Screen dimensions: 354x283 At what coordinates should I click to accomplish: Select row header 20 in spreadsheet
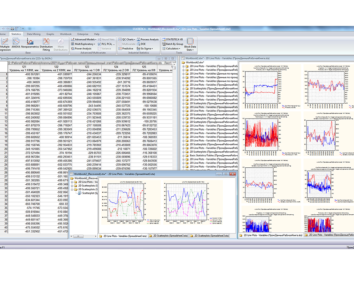[x=4, y=149]
